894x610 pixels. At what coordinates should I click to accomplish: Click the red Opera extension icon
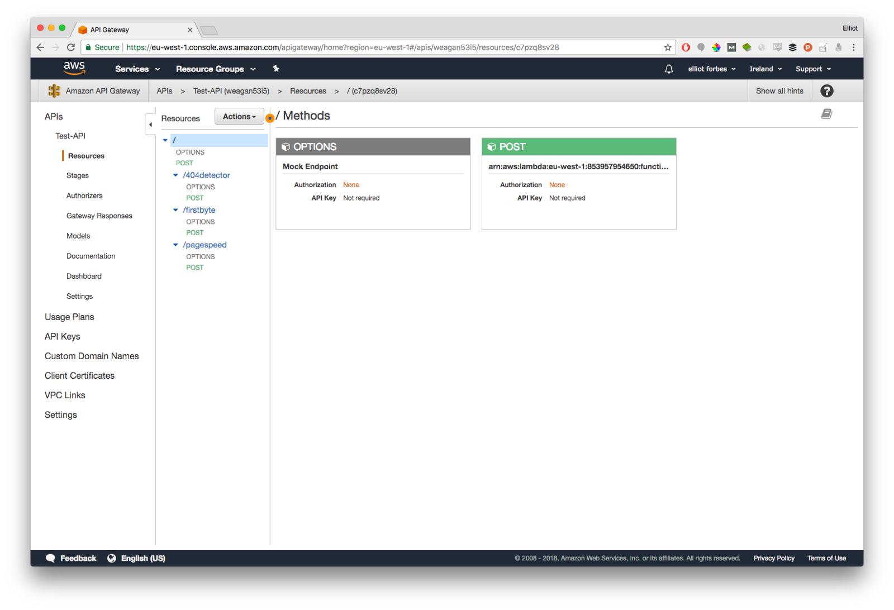coord(686,47)
